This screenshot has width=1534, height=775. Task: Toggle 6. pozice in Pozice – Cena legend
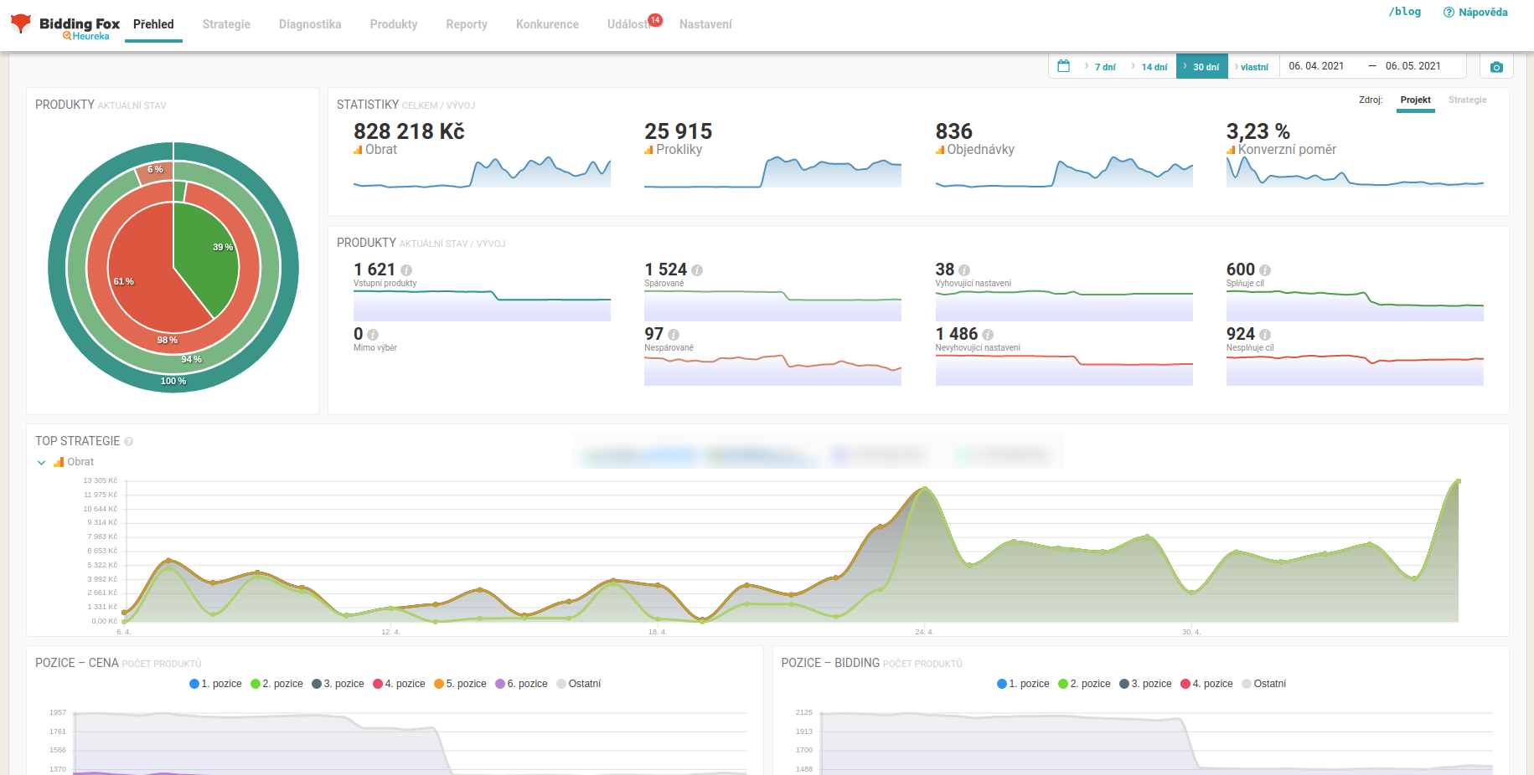522,684
